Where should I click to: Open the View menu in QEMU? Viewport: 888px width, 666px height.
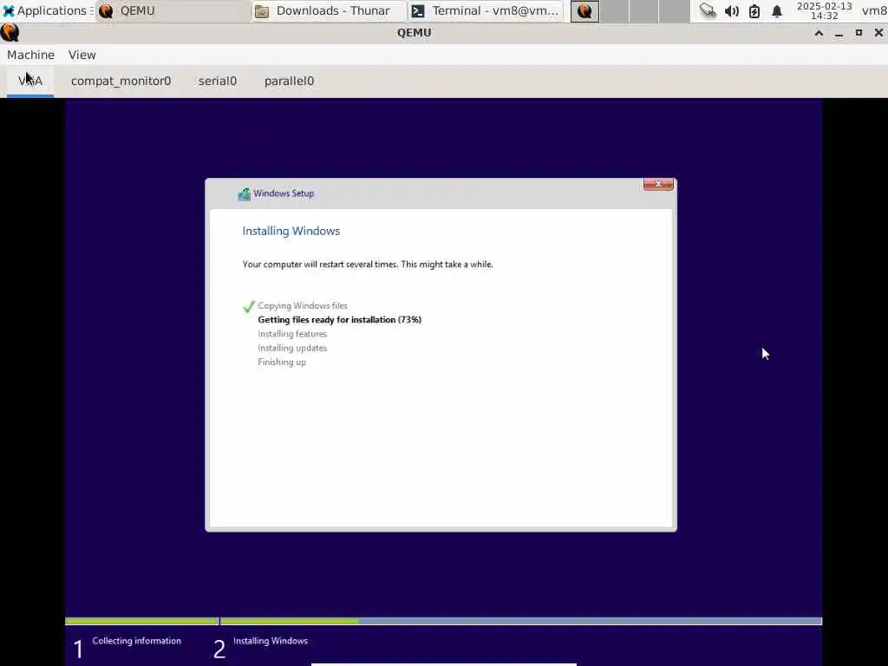tap(82, 55)
